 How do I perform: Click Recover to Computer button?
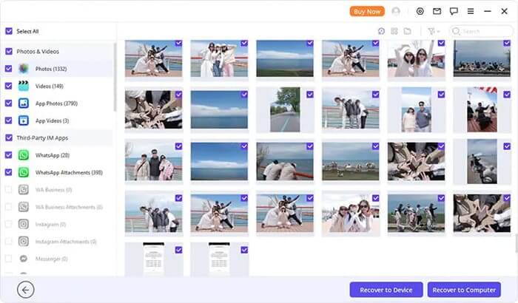point(464,290)
